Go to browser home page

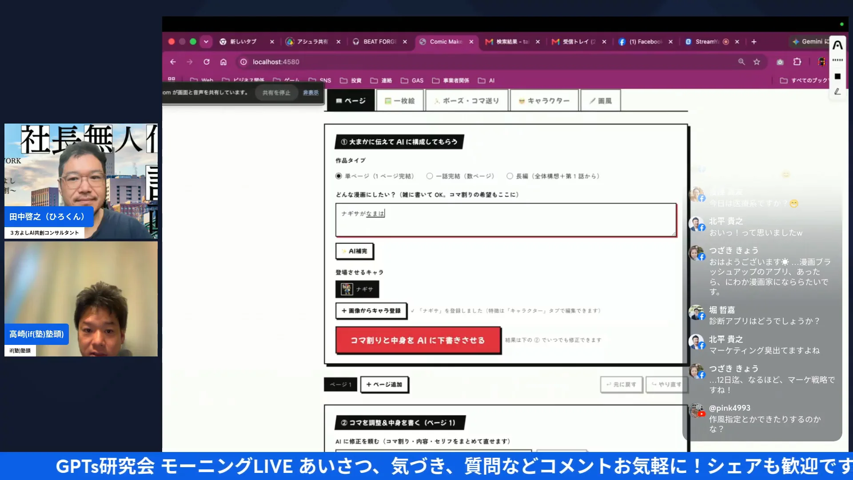[223, 62]
